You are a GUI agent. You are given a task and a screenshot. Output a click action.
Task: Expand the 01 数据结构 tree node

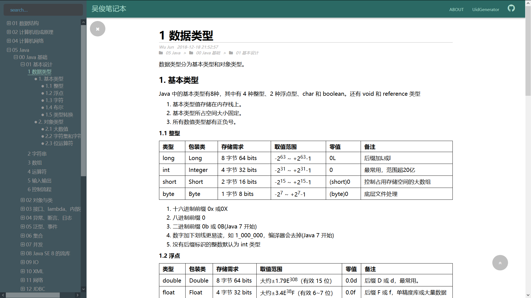click(9, 23)
